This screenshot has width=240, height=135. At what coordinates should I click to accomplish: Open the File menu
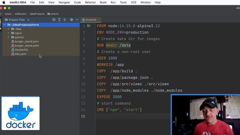click(x=33, y=3)
